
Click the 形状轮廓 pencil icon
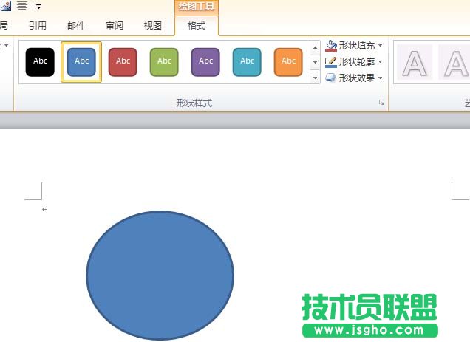pos(331,62)
